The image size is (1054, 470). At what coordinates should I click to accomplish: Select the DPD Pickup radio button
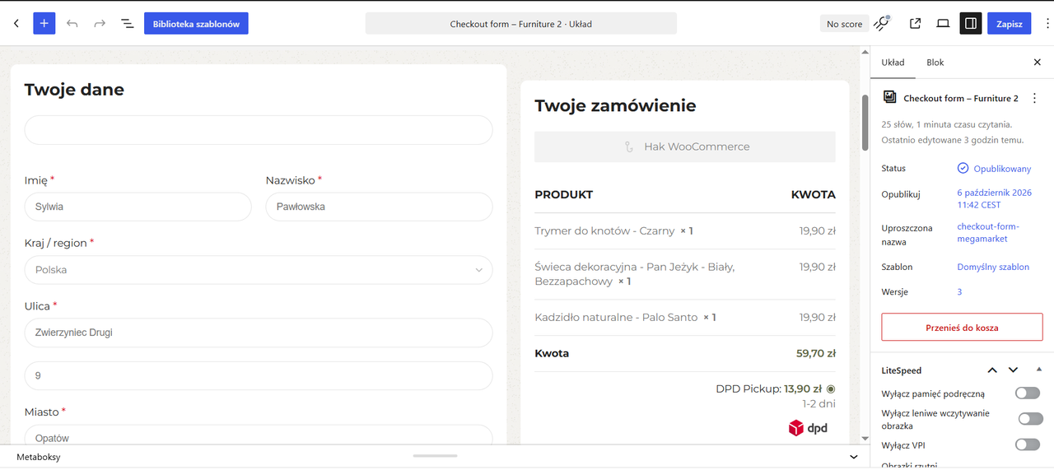(x=831, y=389)
